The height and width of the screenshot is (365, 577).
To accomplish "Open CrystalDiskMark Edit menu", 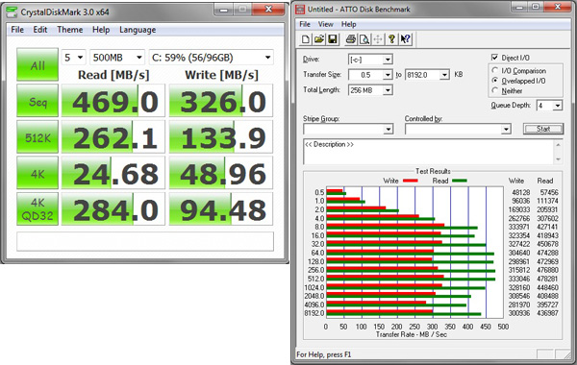I will (40, 30).
